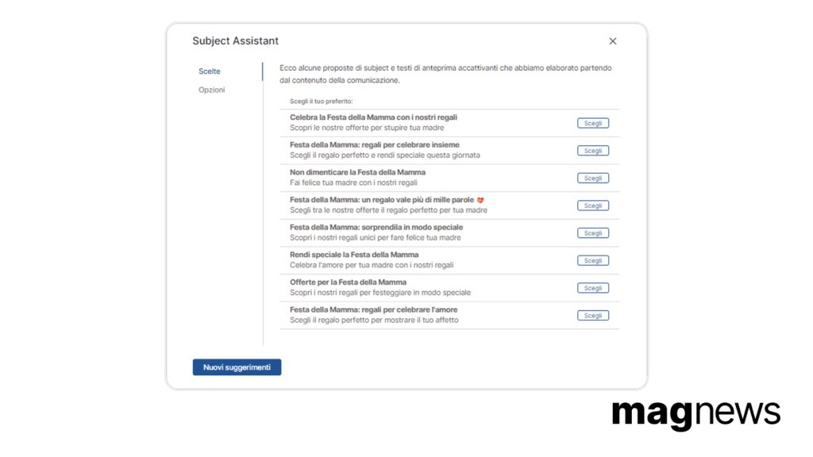Choose Scegli for 'sorprendila in modo speciale'
This screenshot has width=813, height=457.
[592, 233]
